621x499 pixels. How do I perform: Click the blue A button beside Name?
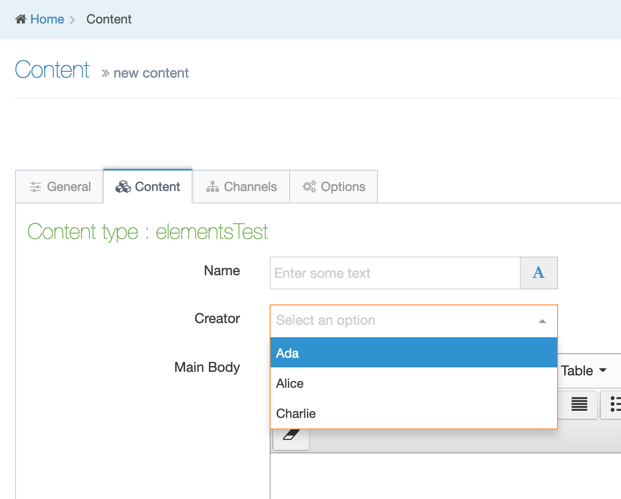coord(538,273)
